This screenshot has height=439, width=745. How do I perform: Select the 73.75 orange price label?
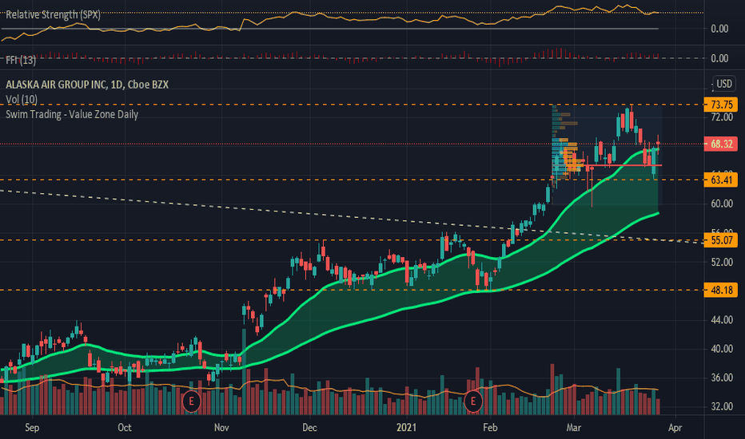721,105
